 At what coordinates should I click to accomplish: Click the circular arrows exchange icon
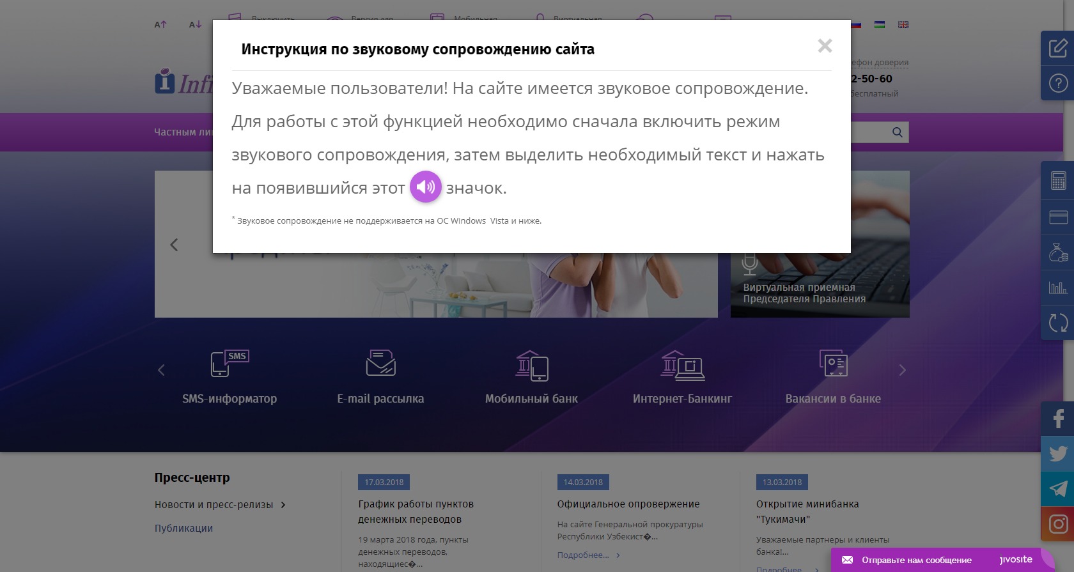tap(1058, 323)
